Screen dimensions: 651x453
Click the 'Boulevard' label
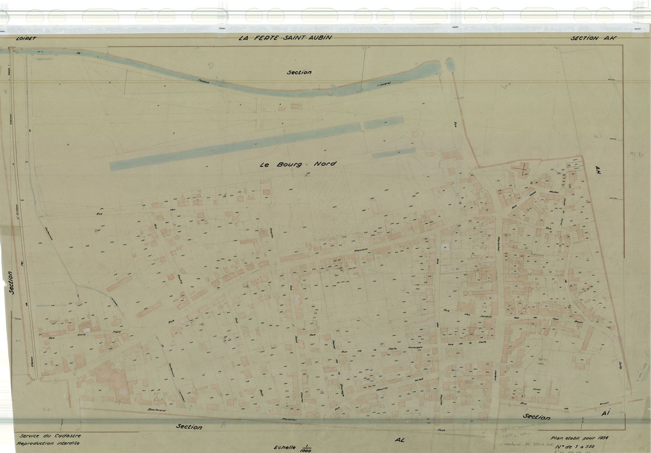(x=157, y=410)
